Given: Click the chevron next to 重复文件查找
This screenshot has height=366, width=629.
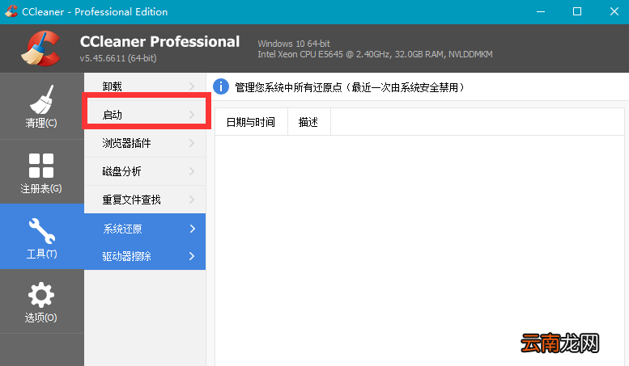Looking at the screenshot, I should point(192,200).
